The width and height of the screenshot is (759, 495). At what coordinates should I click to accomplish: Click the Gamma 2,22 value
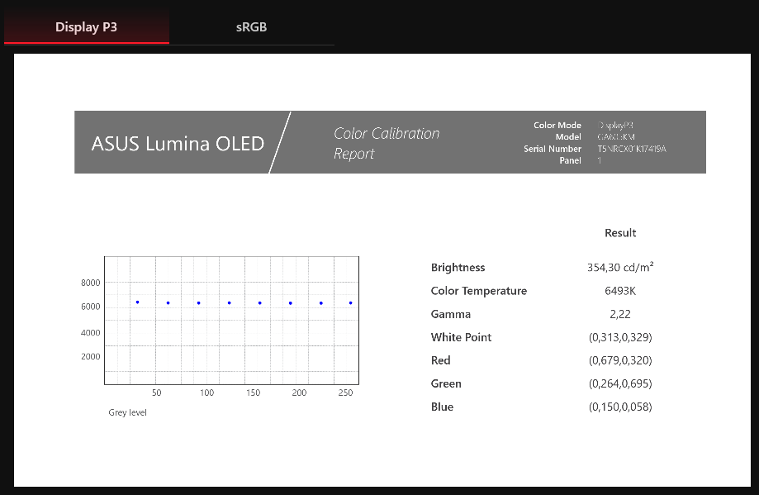click(620, 314)
